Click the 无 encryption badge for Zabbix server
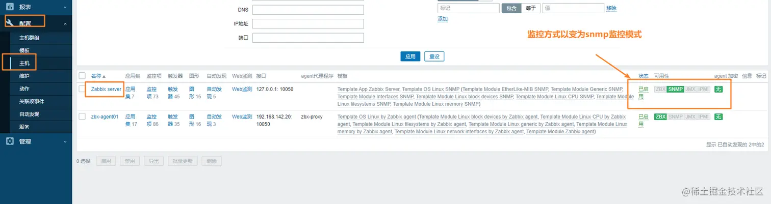 (718, 89)
